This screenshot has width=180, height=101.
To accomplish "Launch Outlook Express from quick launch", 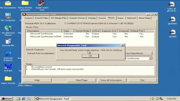I will click(29, 99).
